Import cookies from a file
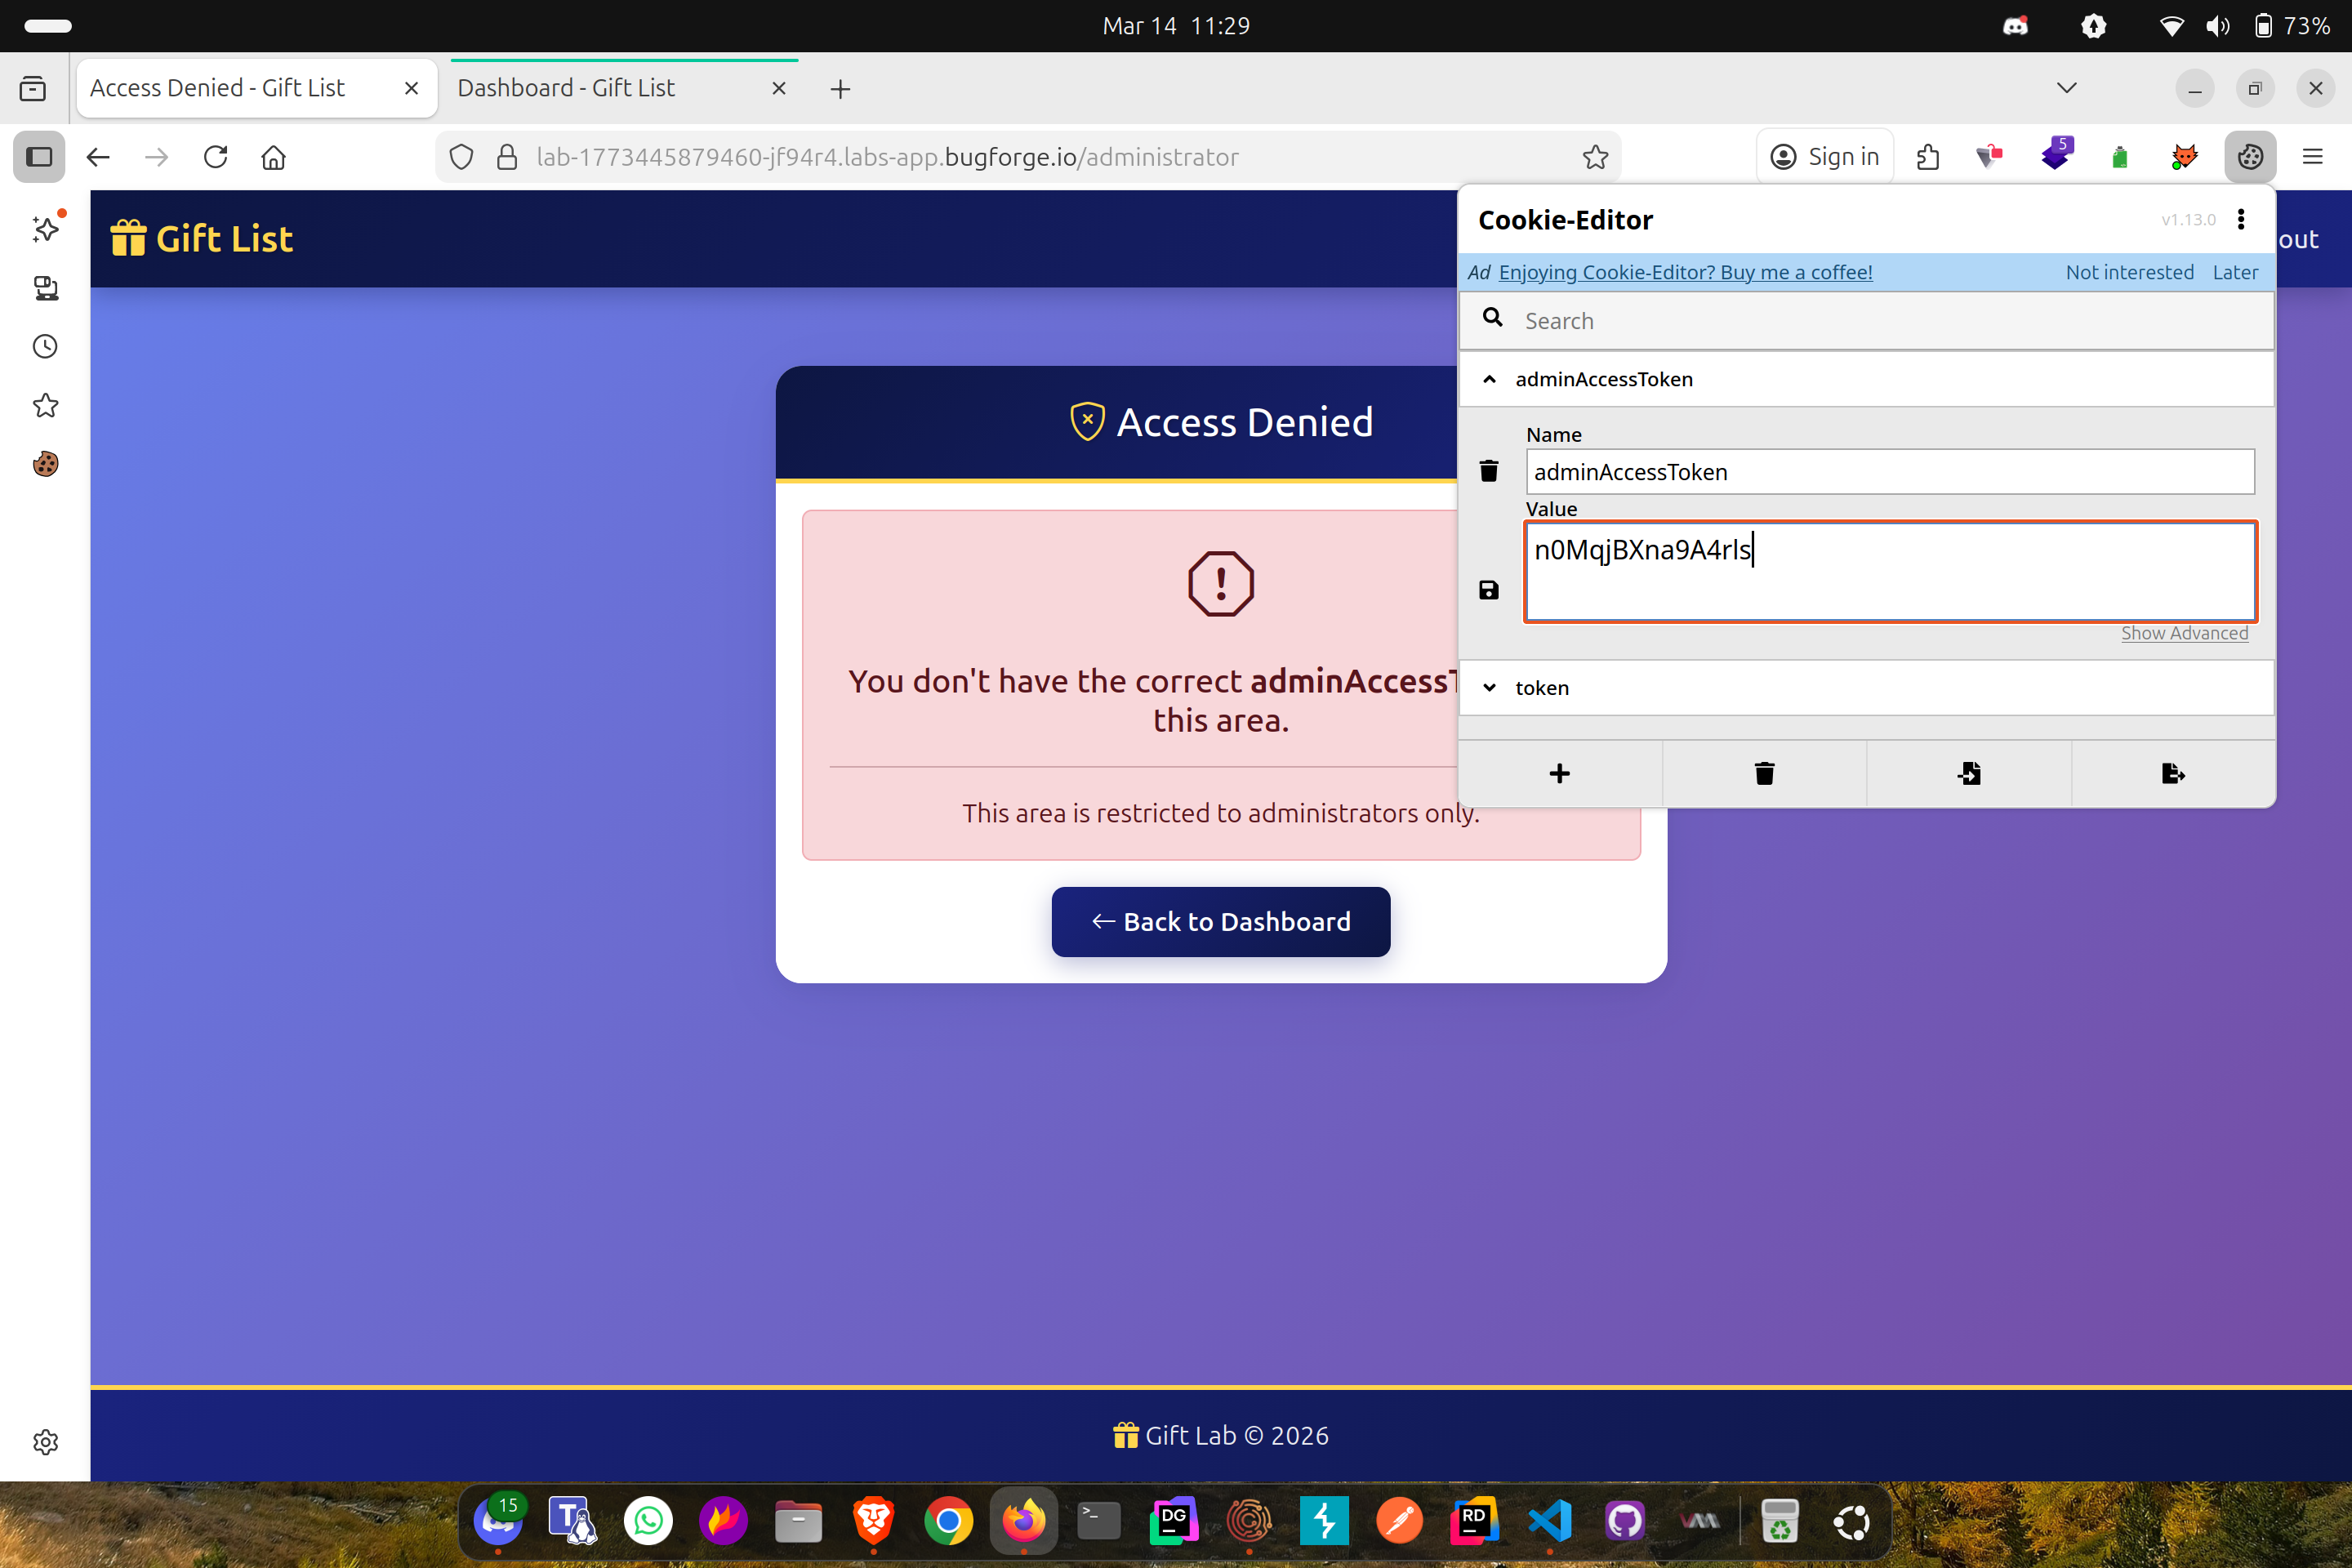2352x1568 pixels. coord(1968,773)
